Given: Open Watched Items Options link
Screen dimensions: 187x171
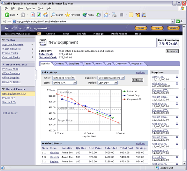Looking at the screenshot, I should (x=140, y=144).
